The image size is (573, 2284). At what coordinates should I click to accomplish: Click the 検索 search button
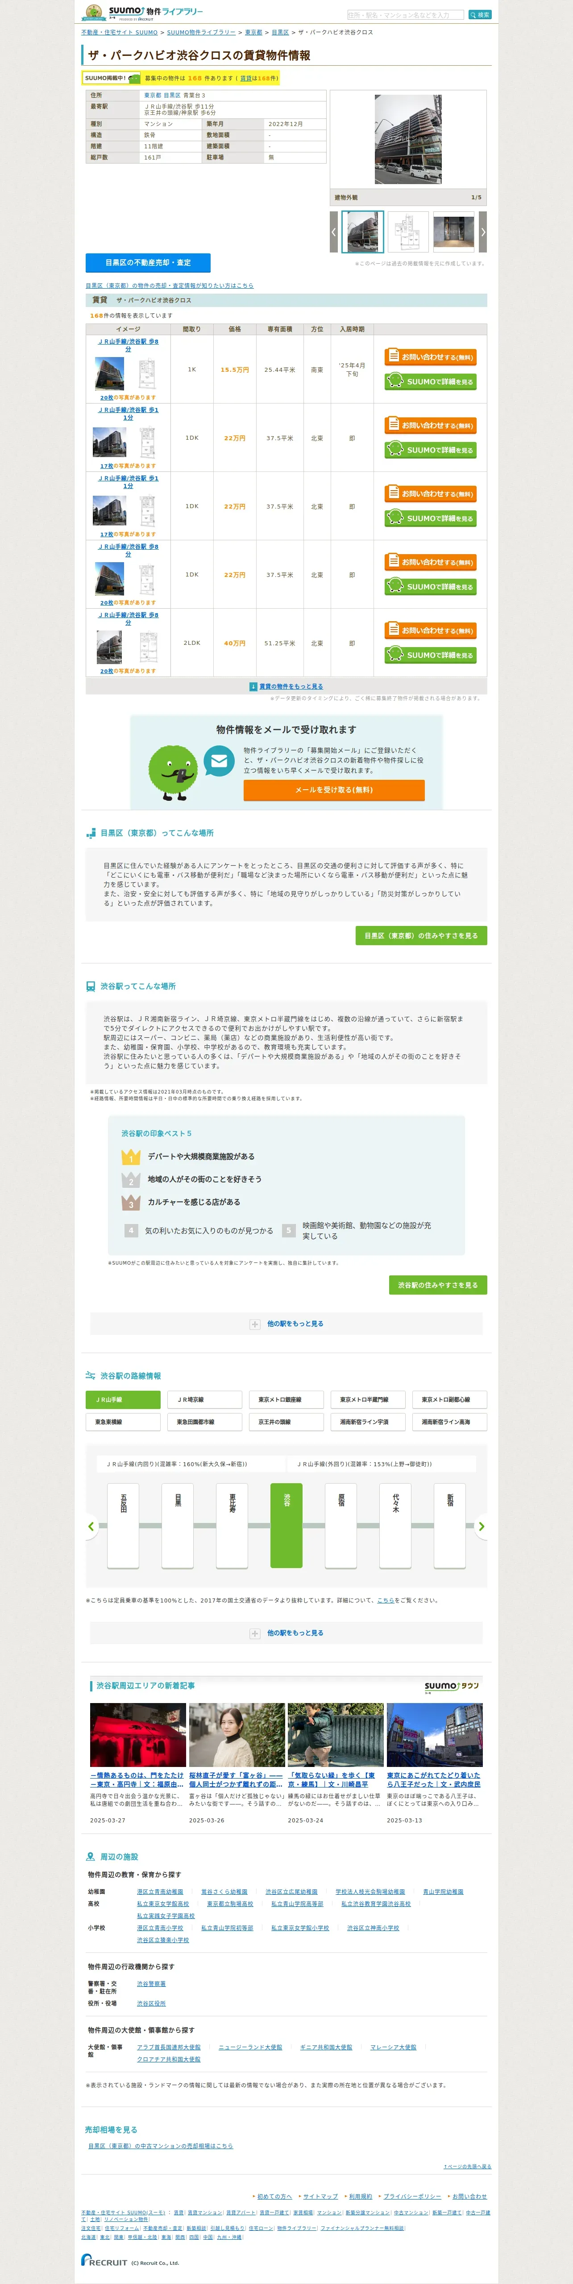tap(479, 15)
